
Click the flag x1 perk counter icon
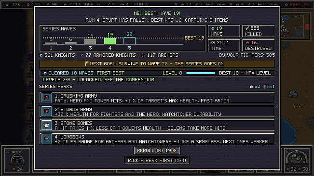pyautogui.click(x=266, y=87)
